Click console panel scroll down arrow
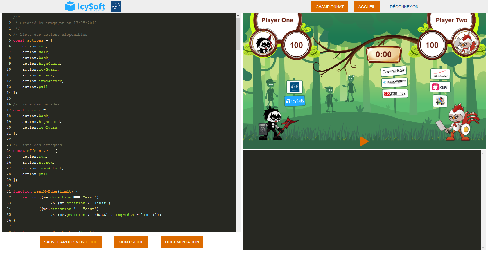488x260 pixels. coord(483,248)
